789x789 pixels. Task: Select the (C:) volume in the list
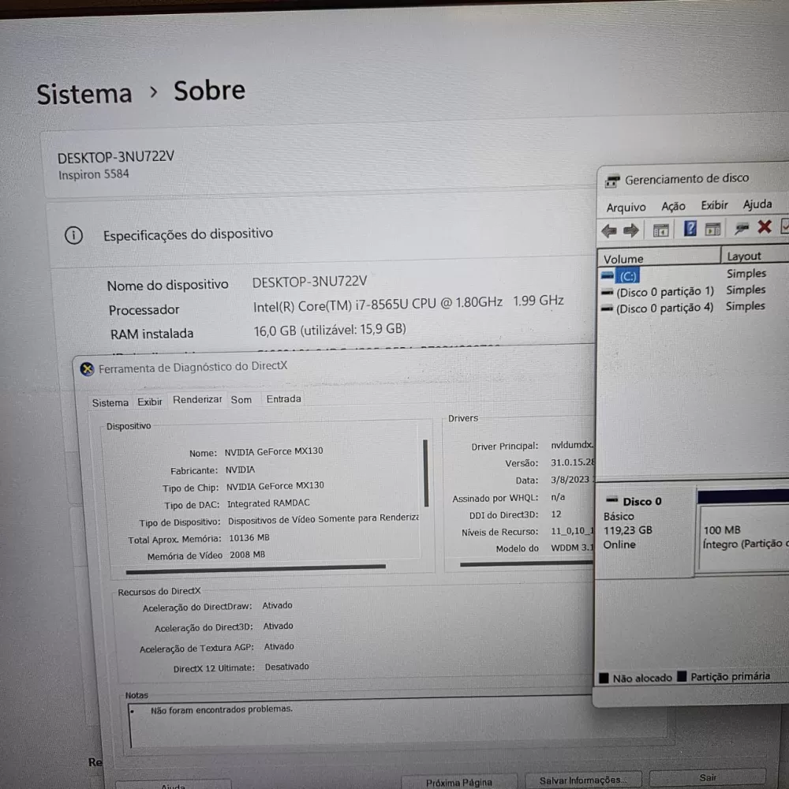pyautogui.click(x=628, y=276)
